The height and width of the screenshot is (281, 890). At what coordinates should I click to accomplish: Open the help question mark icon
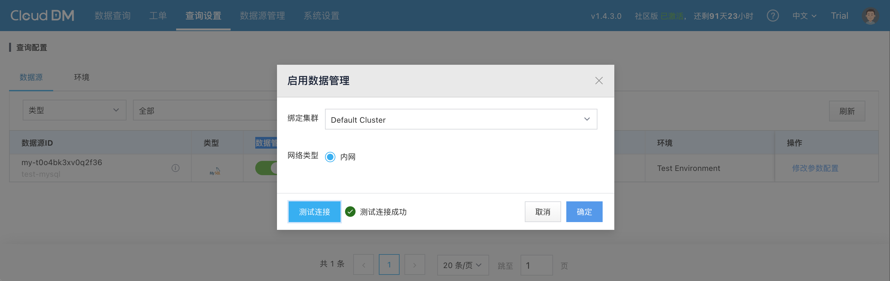pos(773,16)
